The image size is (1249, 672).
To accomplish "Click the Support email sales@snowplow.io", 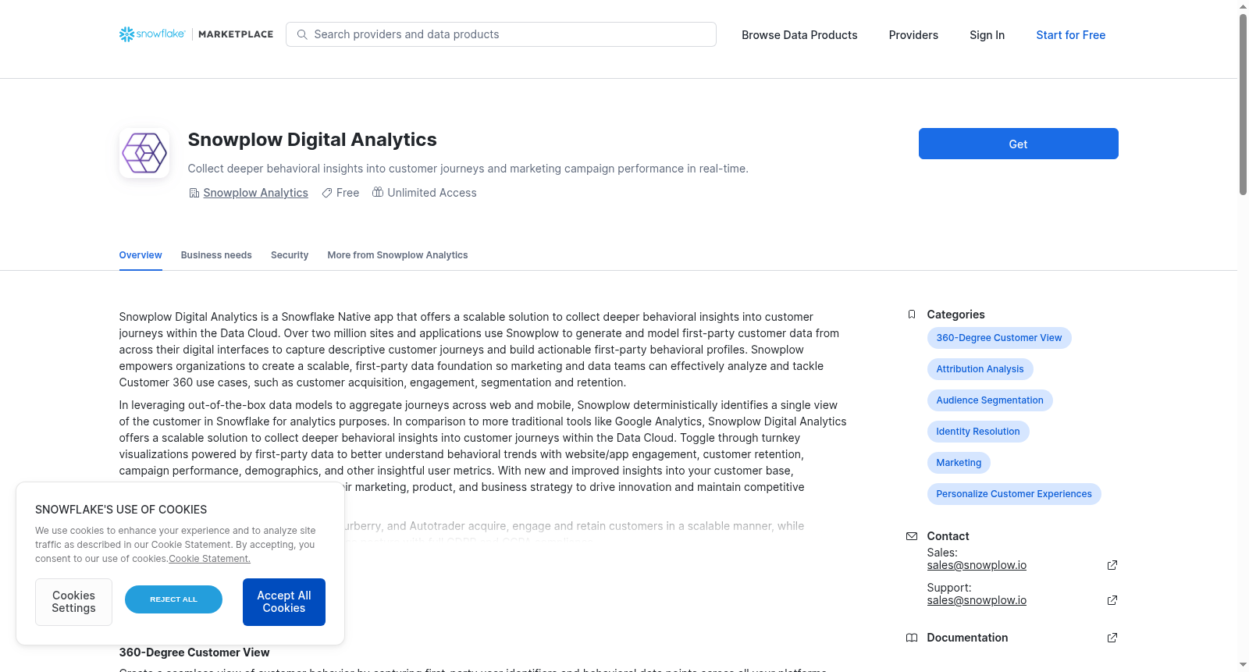I will (x=977, y=600).
